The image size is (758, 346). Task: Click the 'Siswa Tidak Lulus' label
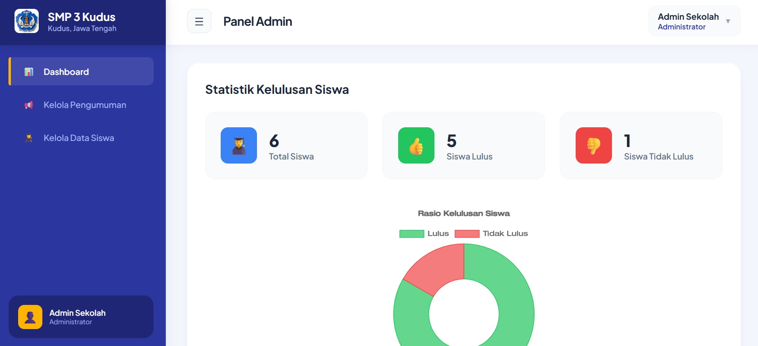point(659,157)
